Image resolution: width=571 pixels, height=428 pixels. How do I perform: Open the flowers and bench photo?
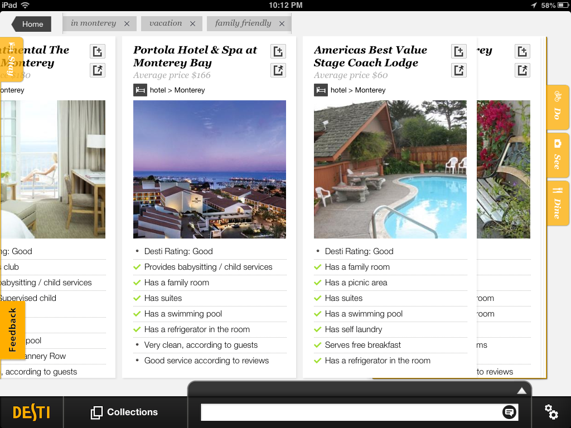click(x=504, y=169)
